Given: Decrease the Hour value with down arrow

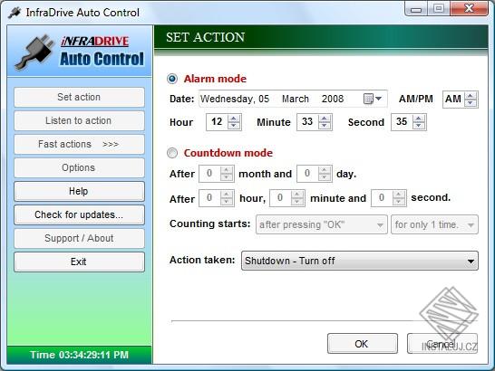Looking at the screenshot, I should (234, 126).
